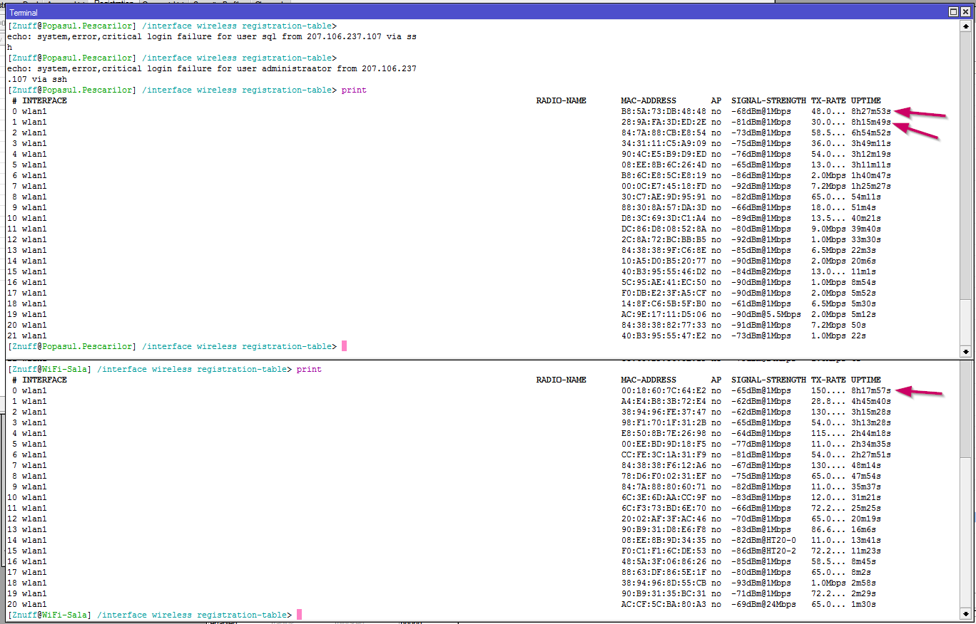Click MAC address 90:B9:31:D8:E6:F8

(664, 529)
